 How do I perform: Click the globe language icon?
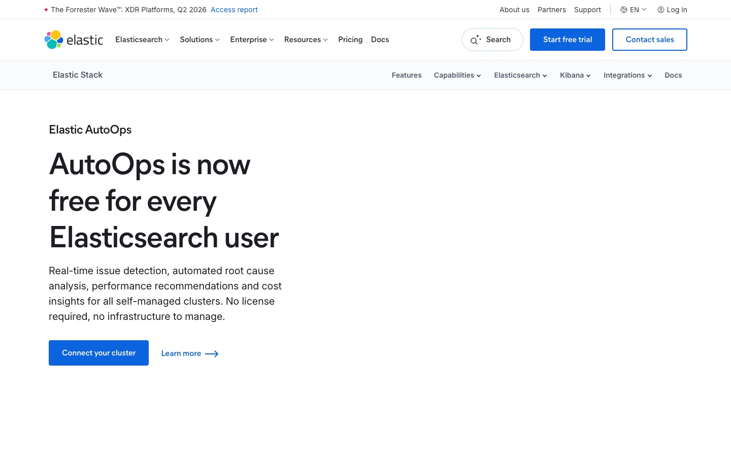[624, 10]
